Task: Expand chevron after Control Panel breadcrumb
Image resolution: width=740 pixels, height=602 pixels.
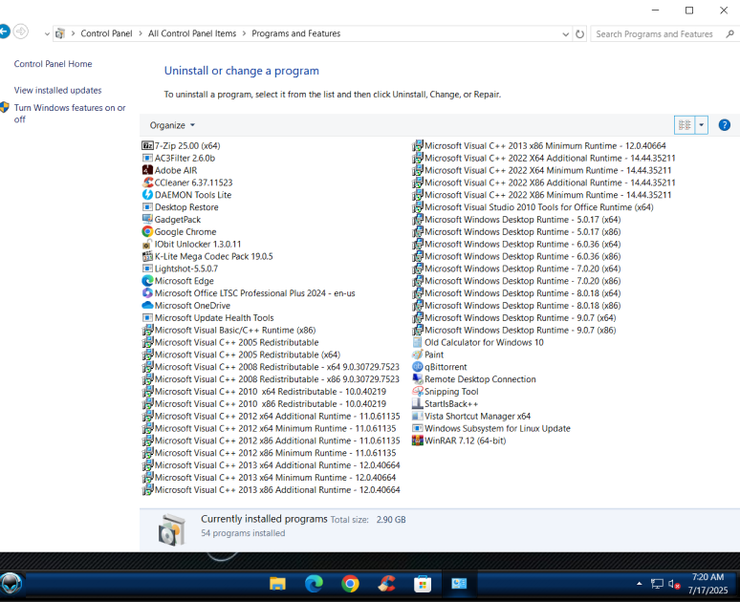Action: click(141, 33)
